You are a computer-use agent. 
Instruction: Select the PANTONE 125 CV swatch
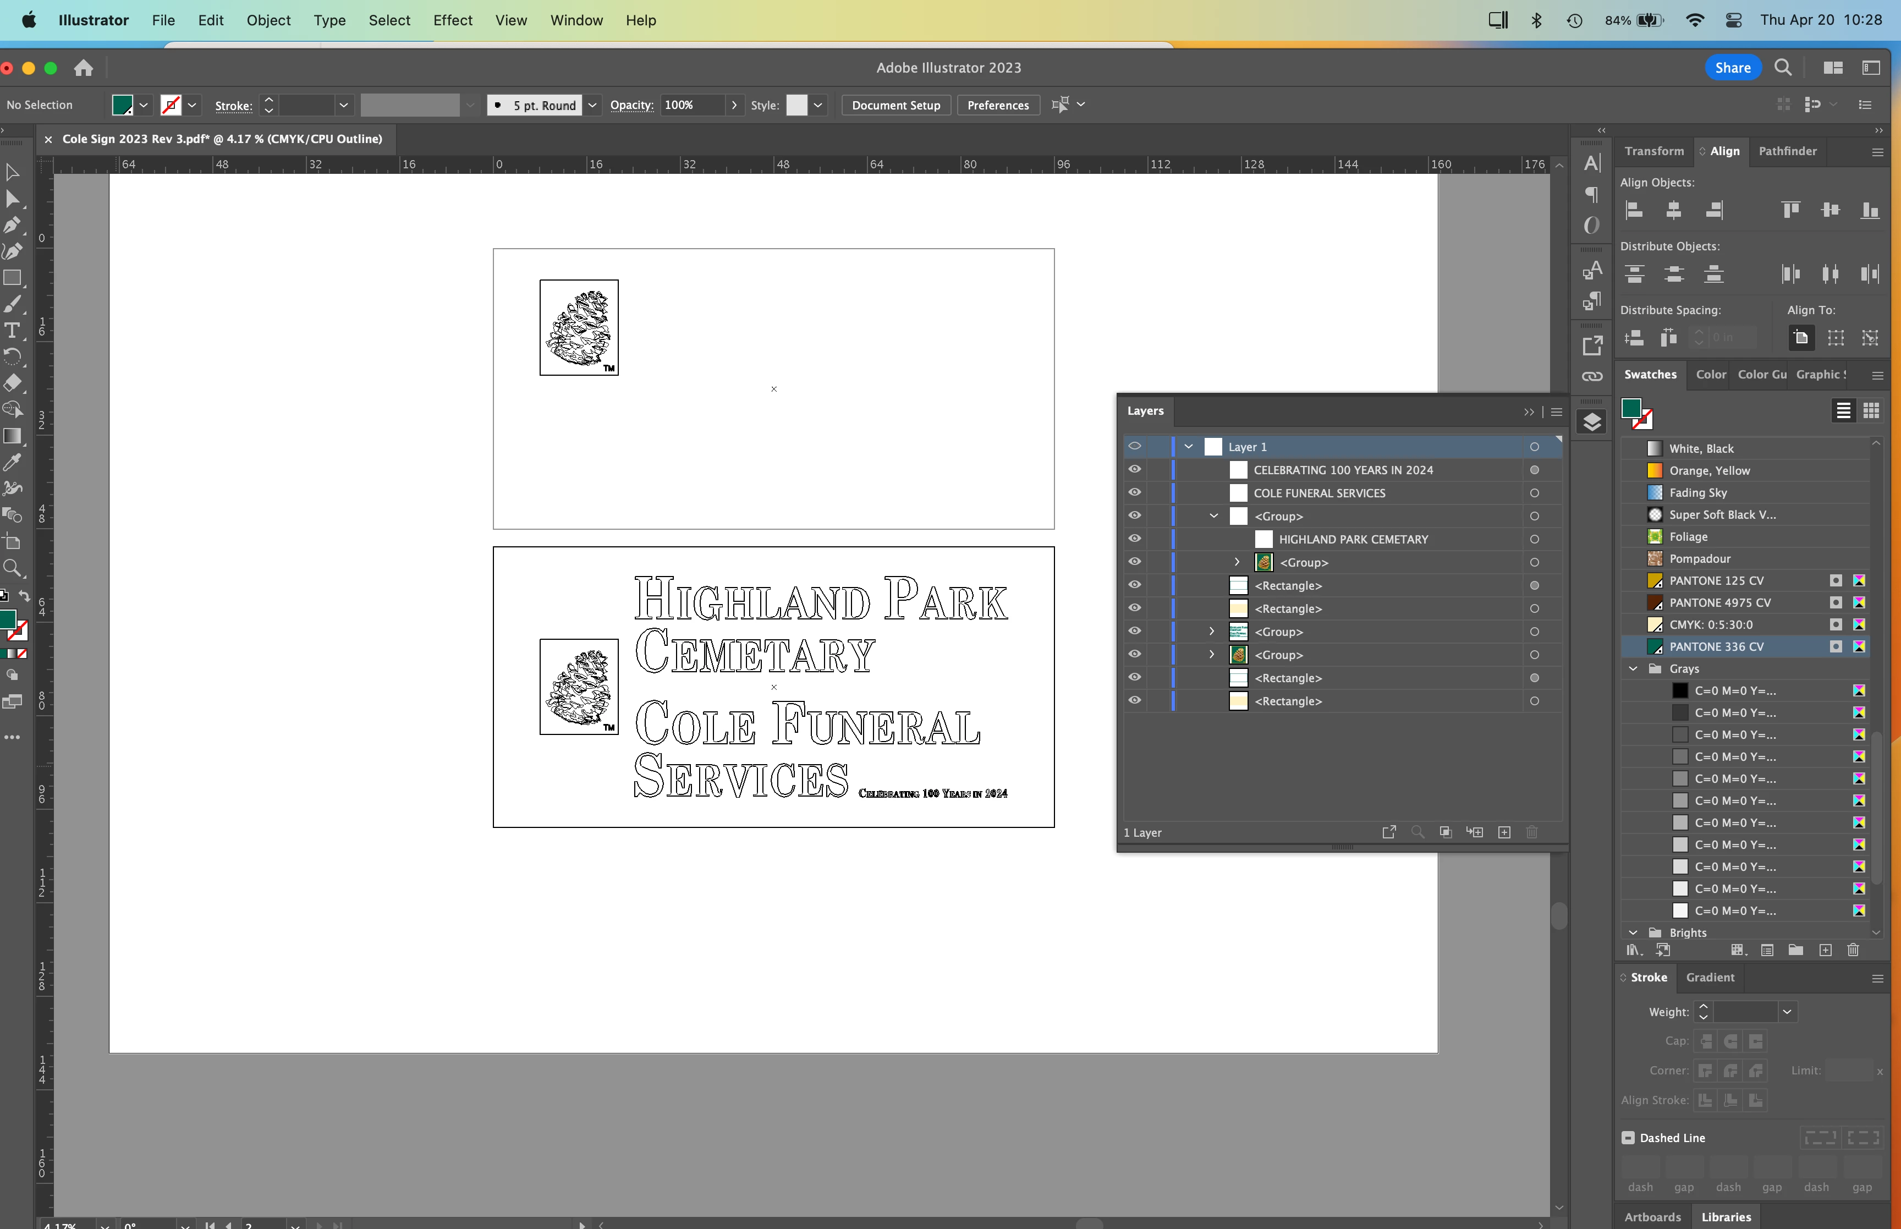[1716, 580]
